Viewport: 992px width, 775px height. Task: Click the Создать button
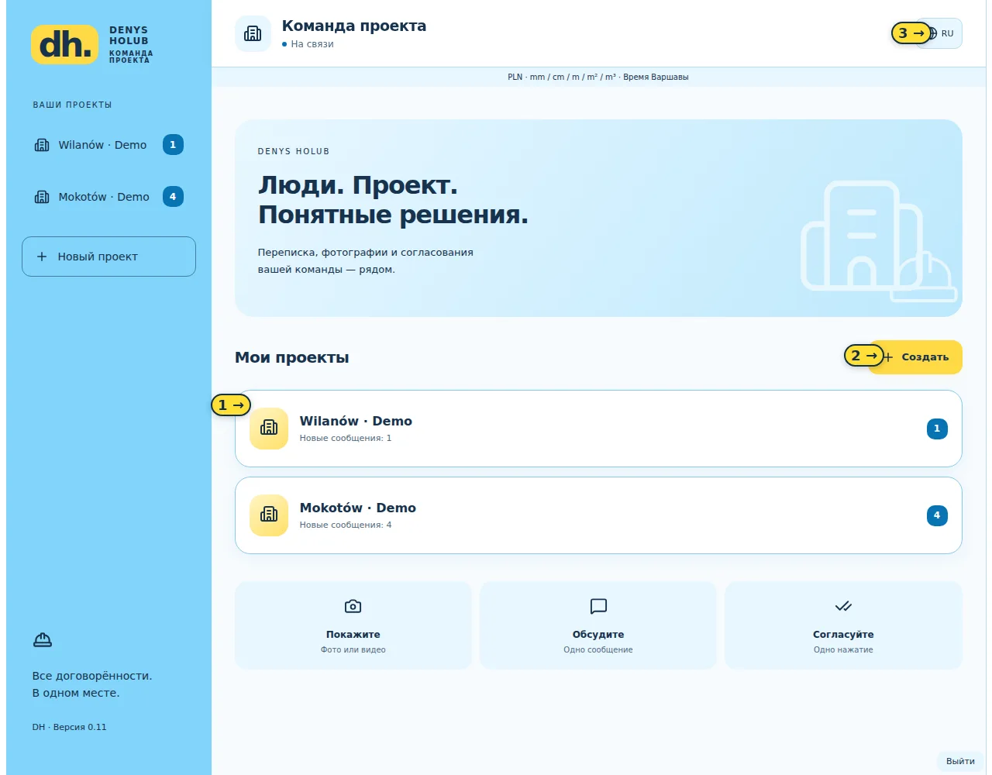[x=915, y=357]
